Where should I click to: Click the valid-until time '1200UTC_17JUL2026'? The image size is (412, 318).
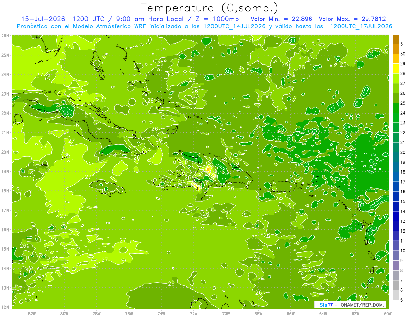[361, 26]
